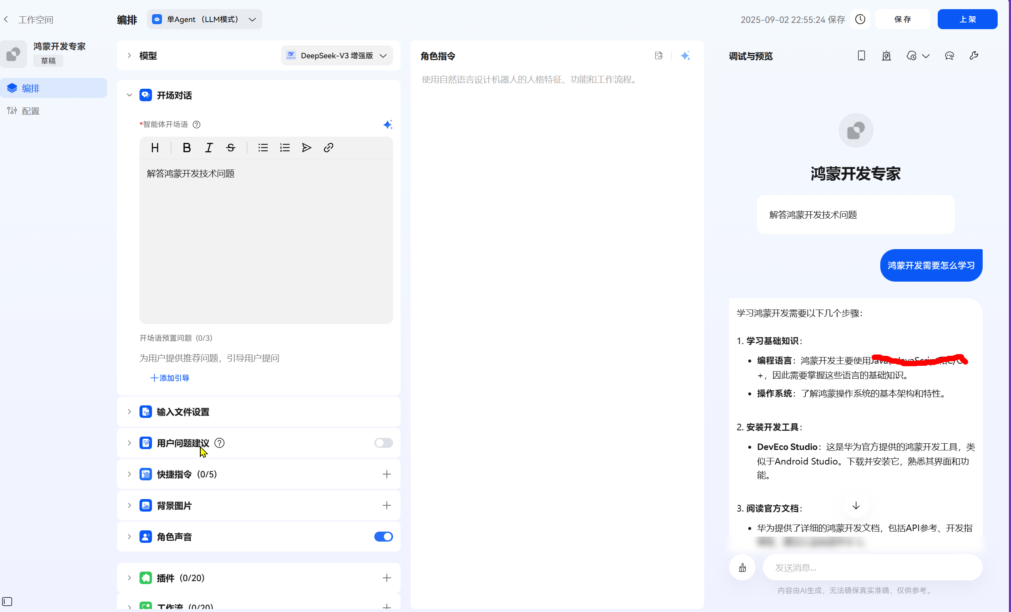Click the 添加引导 link
This screenshot has width=1011, height=612.
click(x=169, y=378)
